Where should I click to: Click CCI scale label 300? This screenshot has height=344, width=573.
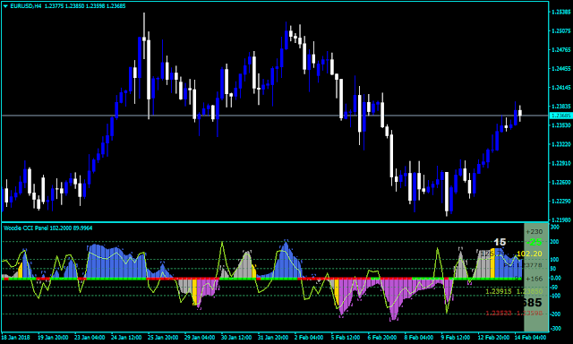555,228
